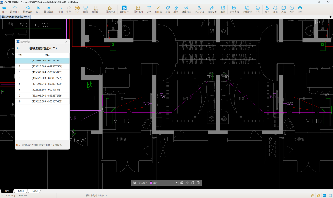The image size is (333, 198).
Task: Click the copy annotation icon
Action: [x=193, y=183]
